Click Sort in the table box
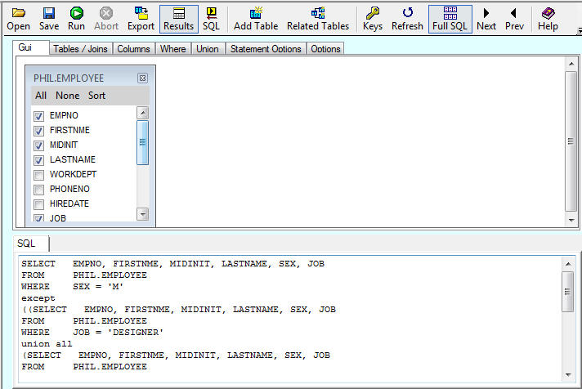The image size is (582, 389). (x=97, y=96)
